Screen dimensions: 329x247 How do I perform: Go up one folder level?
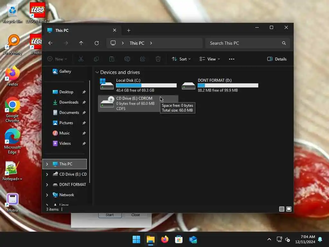tap(81, 43)
